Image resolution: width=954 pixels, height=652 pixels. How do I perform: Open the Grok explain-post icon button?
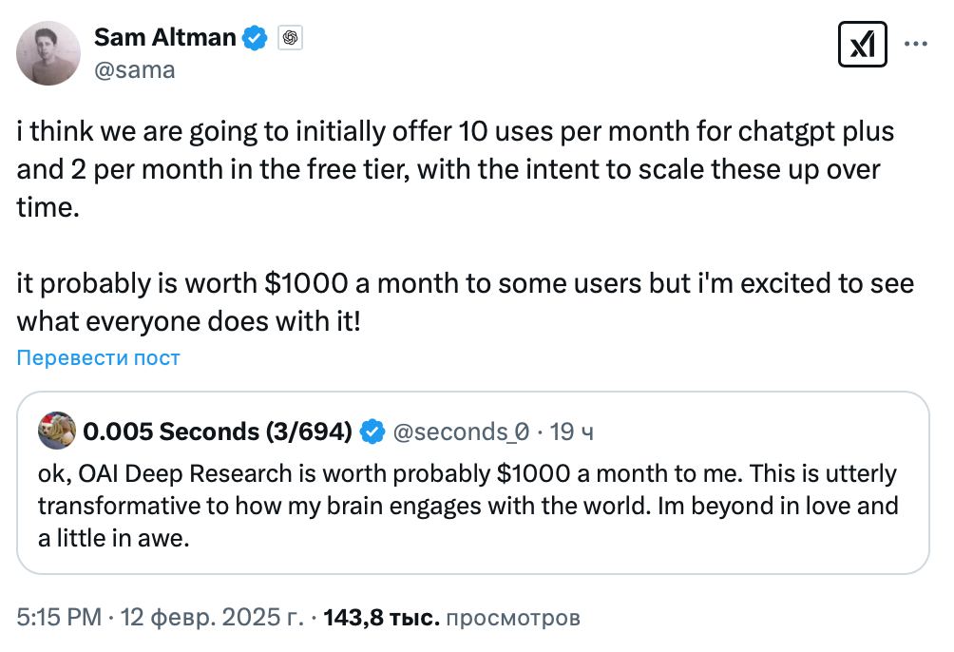[862, 45]
